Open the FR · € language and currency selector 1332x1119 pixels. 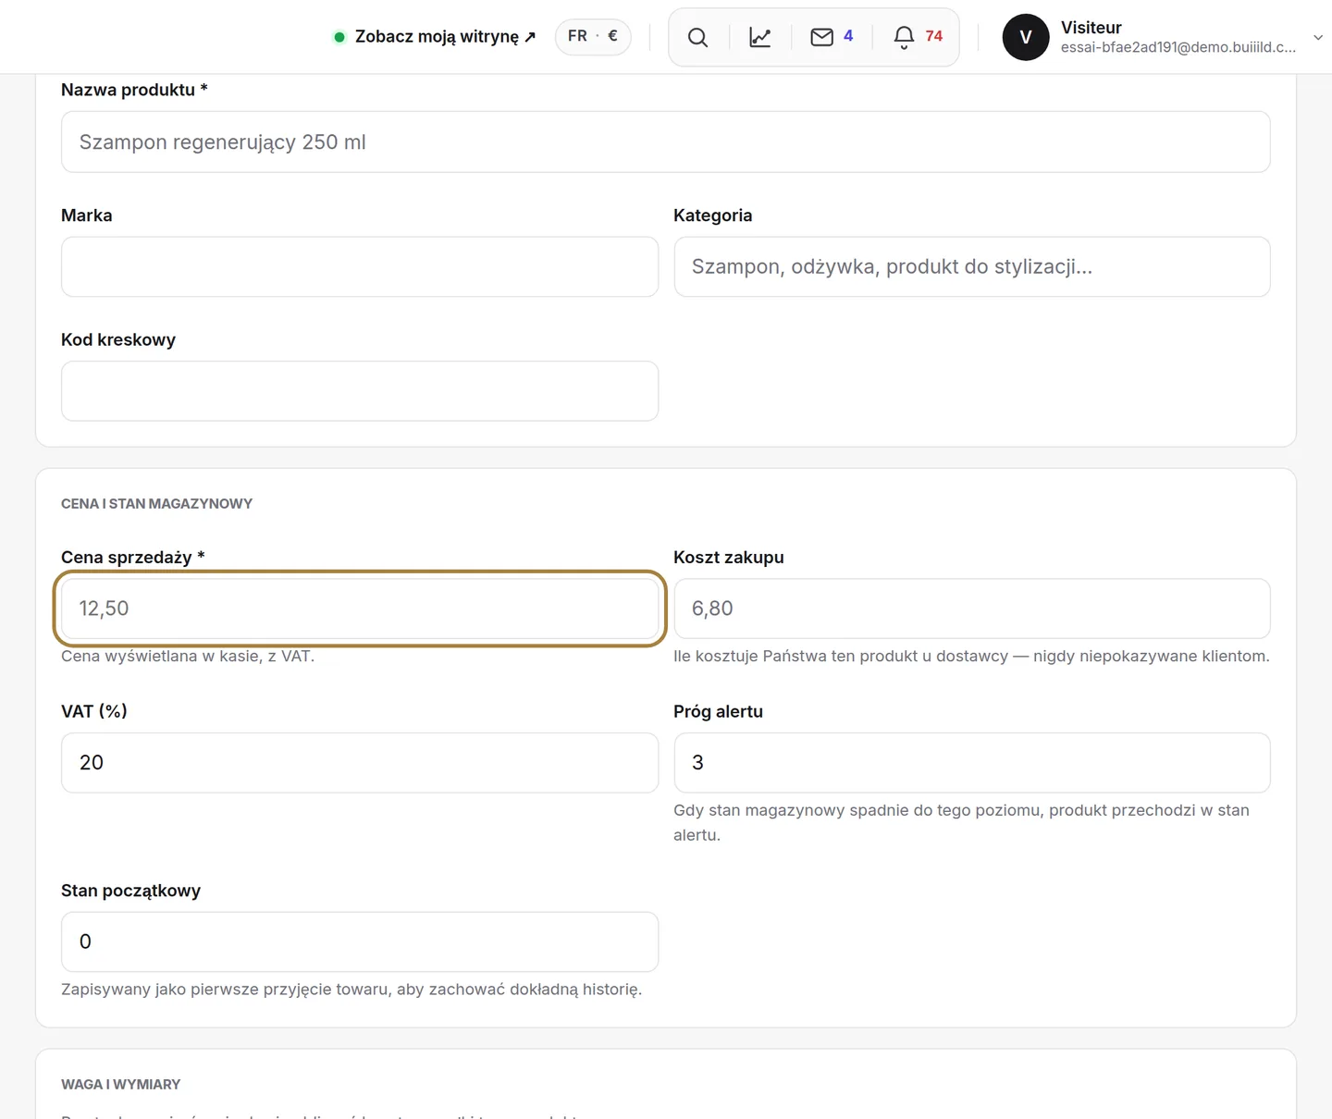point(593,36)
